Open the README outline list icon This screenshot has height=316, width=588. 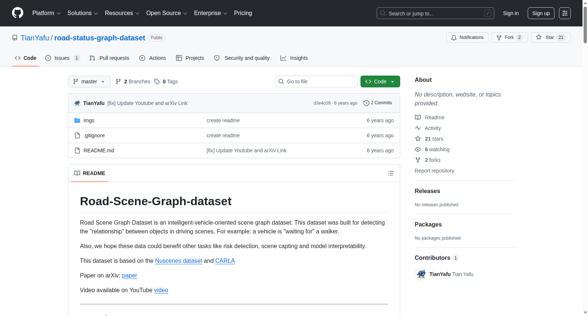391,173
